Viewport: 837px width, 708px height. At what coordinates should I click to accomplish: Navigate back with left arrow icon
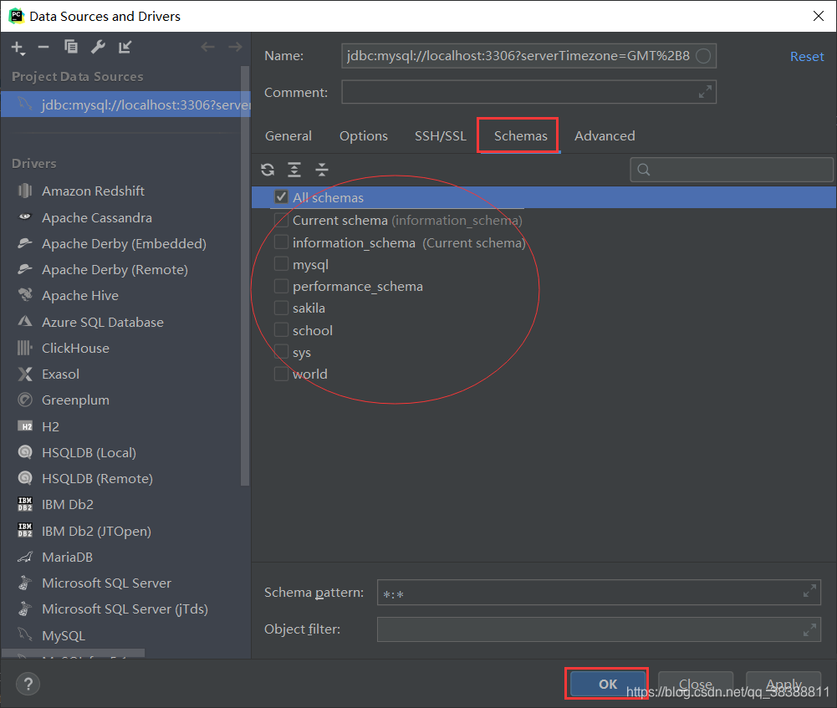208,47
